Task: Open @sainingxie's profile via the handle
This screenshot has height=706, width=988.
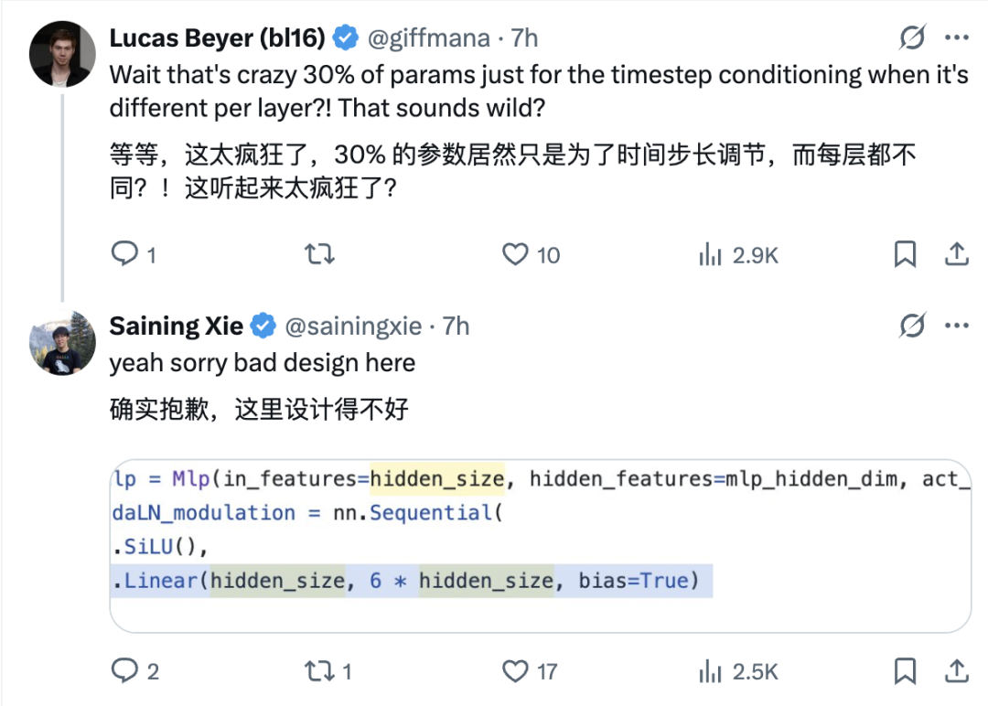Action: coord(352,326)
